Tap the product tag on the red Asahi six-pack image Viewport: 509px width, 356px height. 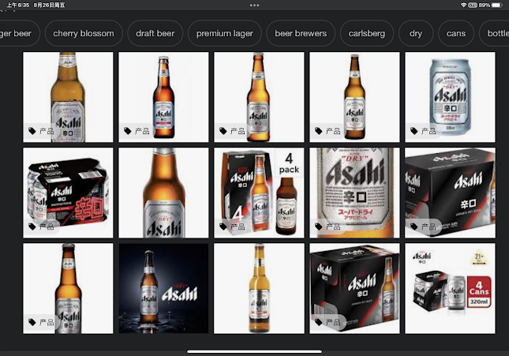pyautogui.click(x=41, y=227)
